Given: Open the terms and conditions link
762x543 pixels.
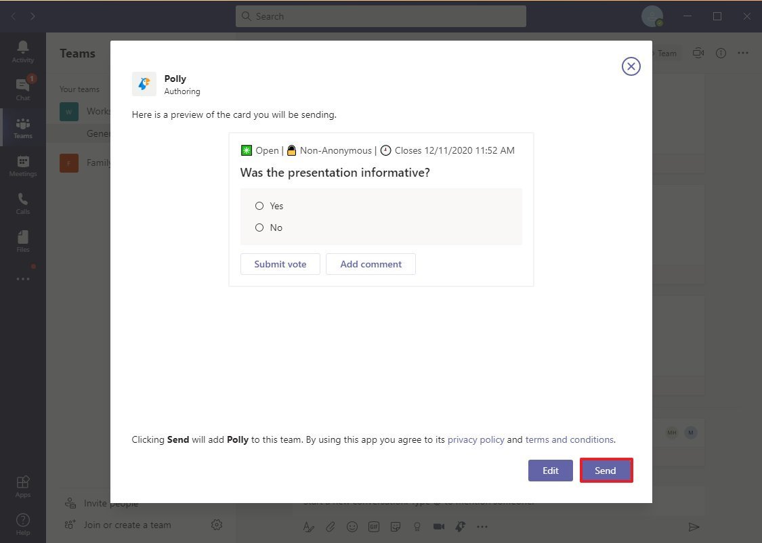Looking at the screenshot, I should [x=570, y=439].
